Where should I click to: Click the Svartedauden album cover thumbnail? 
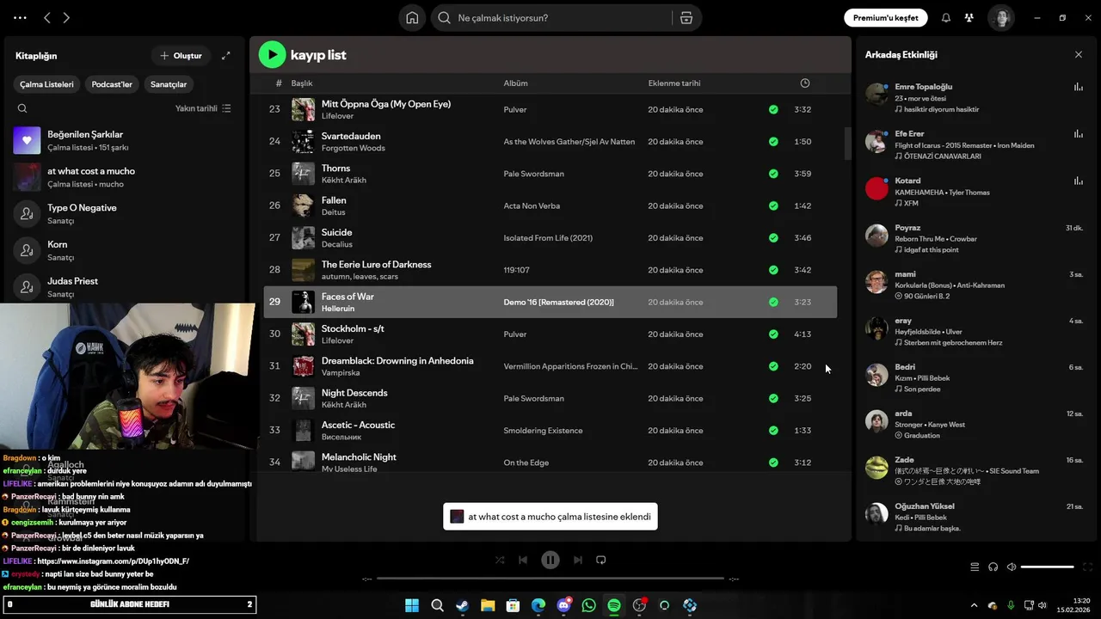tap(303, 142)
